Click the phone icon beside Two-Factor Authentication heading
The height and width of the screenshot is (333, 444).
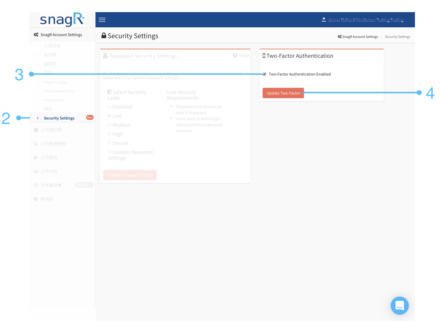click(x=264, y=56)
